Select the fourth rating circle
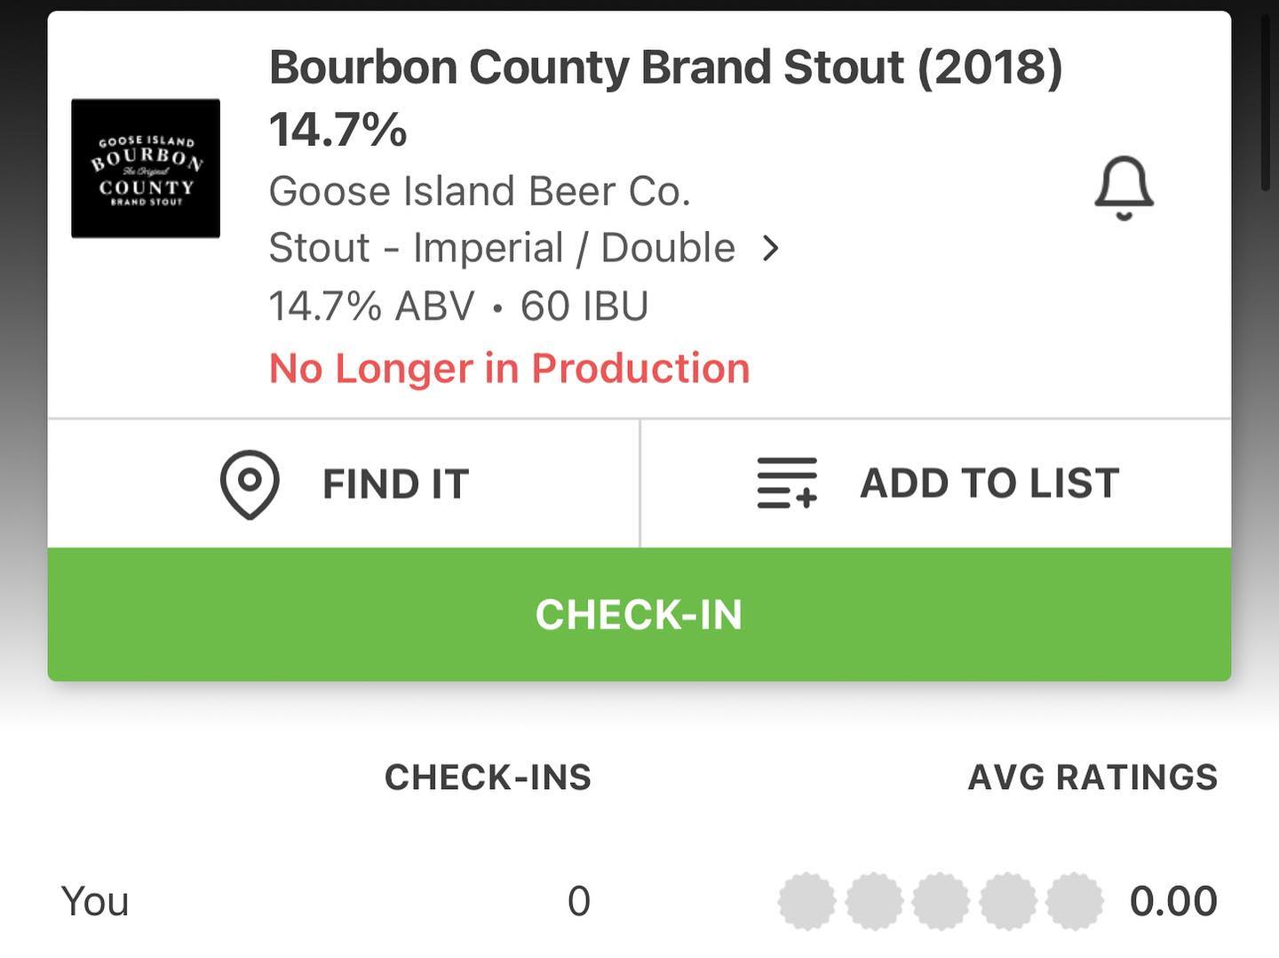This screenshot has height=958, width=1279. coord(1008,901)
